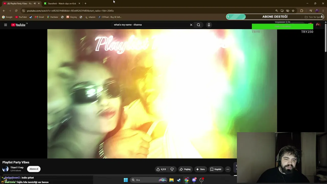Run the YouTube search with the magnifier
The height and width of the screenshot is (184, 327).
198,25
